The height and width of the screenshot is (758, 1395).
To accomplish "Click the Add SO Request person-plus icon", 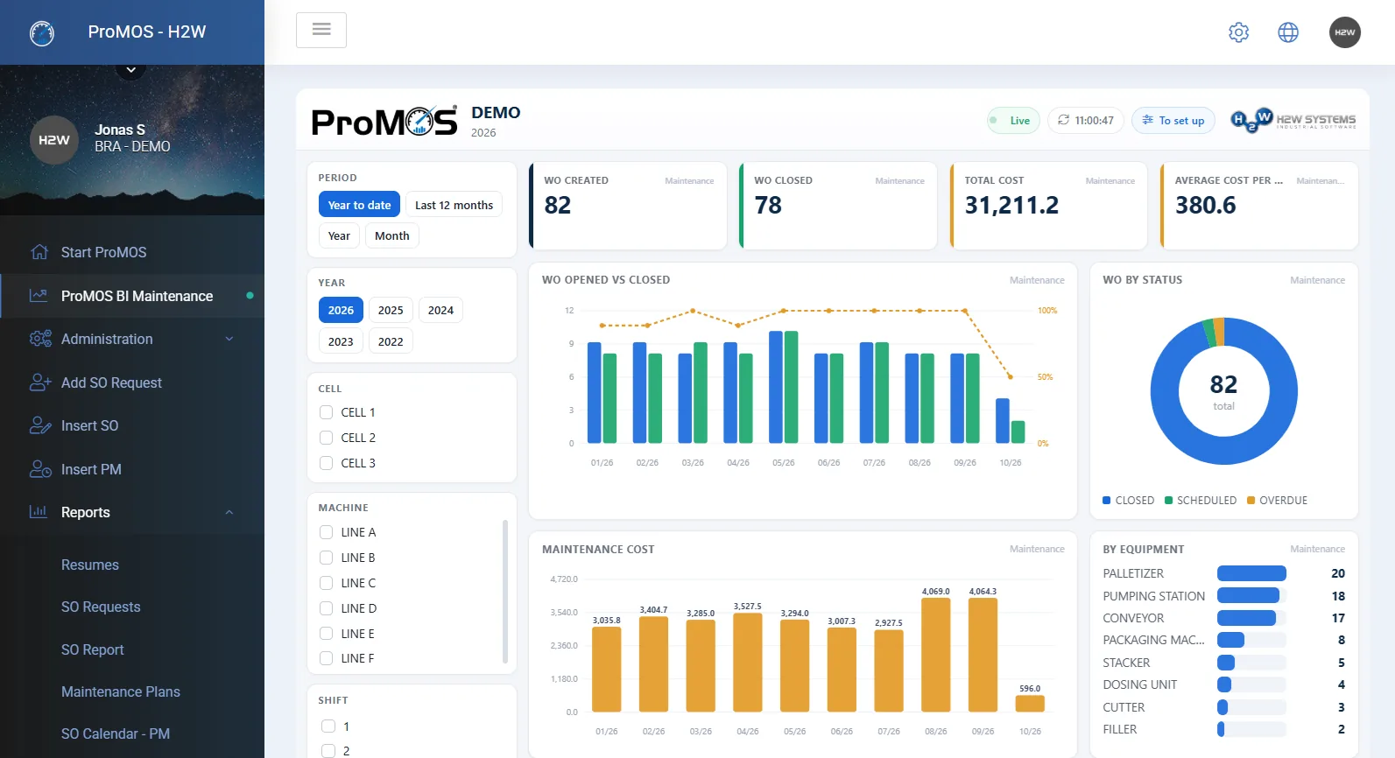I will pyautogui.click(x=40, y=383).
